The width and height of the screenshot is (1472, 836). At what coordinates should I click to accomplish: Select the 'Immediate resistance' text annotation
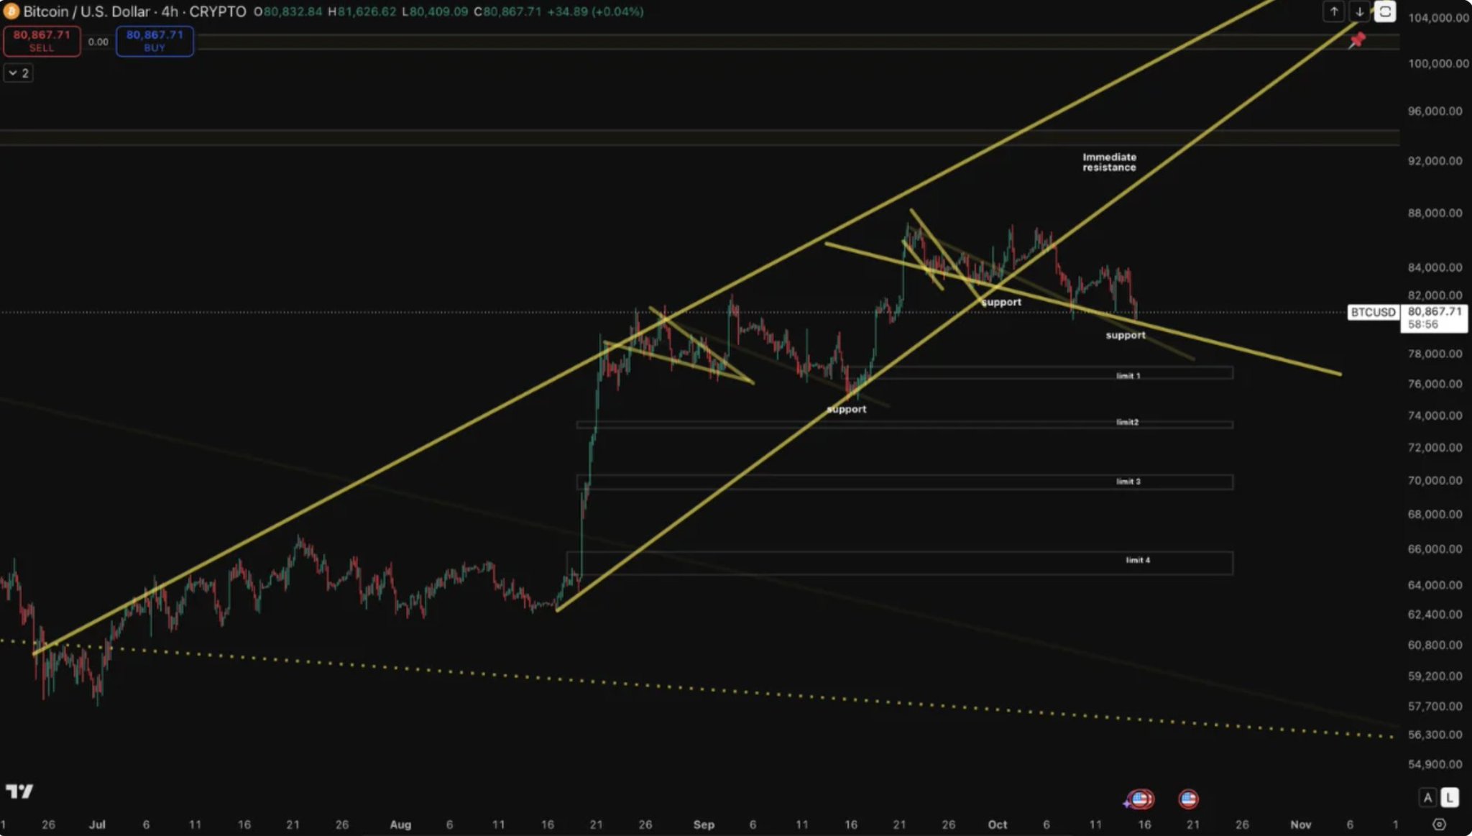[x=1109, y=162]
